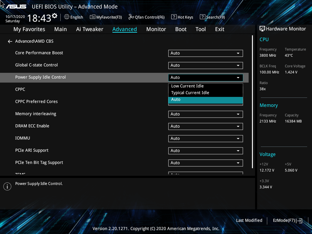
Task: Click the CPU temperature 43°C value
Action: pyautogui.click(x=289, y=55)
